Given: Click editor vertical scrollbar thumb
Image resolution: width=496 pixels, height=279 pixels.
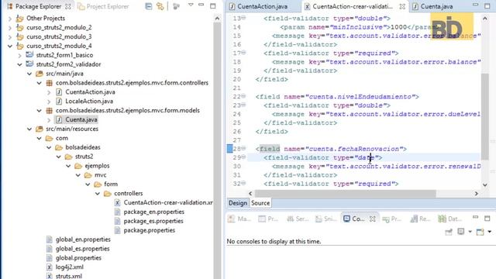Looking at the screenshot, I should [x=485, y=117].
